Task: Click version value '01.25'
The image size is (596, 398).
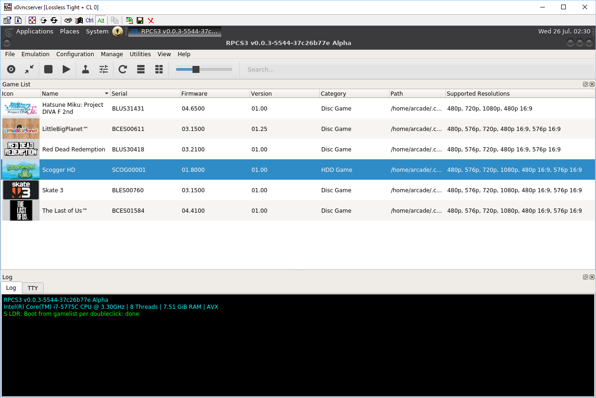Action: pos(259,129)
